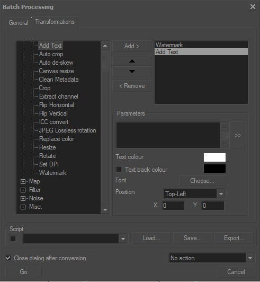This screenshot has width=260, height=282.
Task: Click the Add > button
Action: (x=132, y=46)
